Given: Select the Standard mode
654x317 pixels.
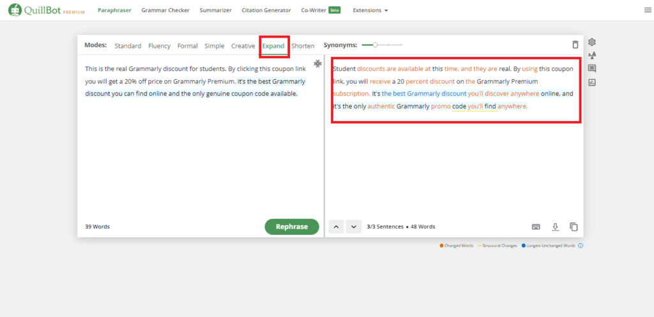Looking at the screenshot, I should pyautogui.click(x=128, y=46).
